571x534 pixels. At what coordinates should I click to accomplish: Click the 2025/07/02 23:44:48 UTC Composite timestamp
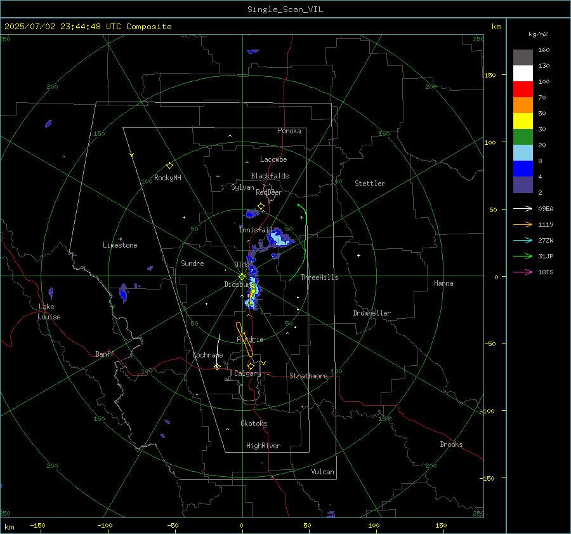click(x=88, y=27)
